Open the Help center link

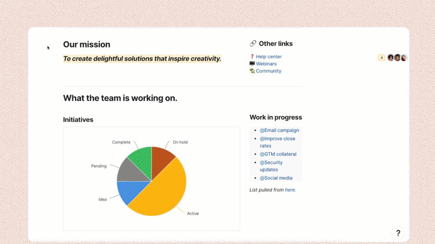pyautogui.click(x=269, y=57)
